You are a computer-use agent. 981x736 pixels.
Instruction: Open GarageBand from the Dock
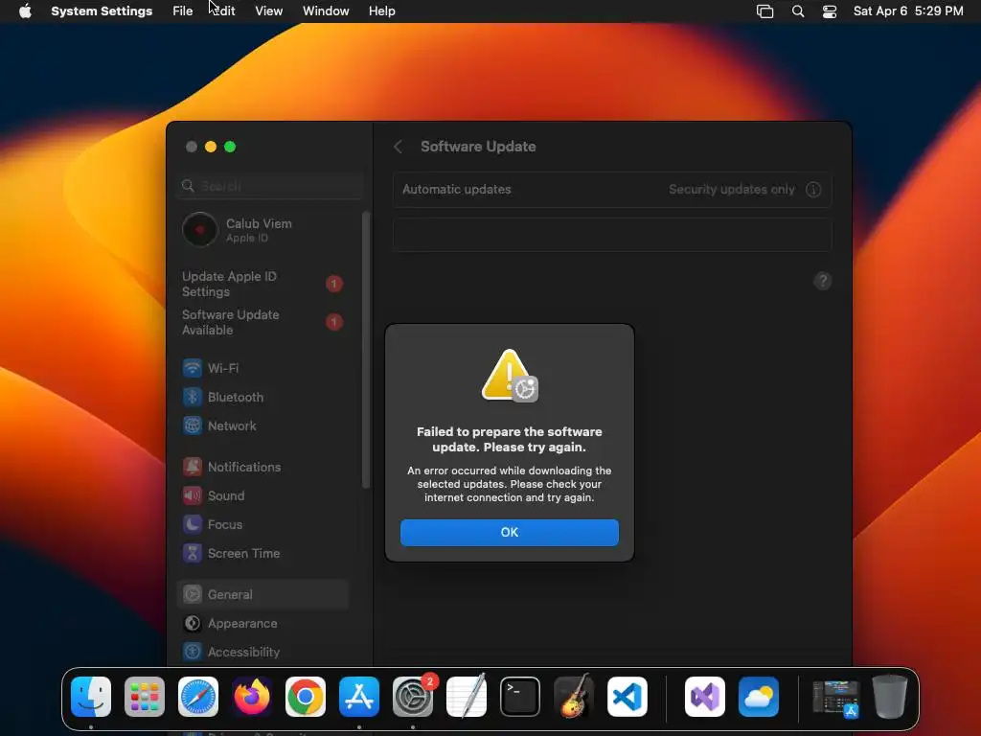[x=574, y=697]
